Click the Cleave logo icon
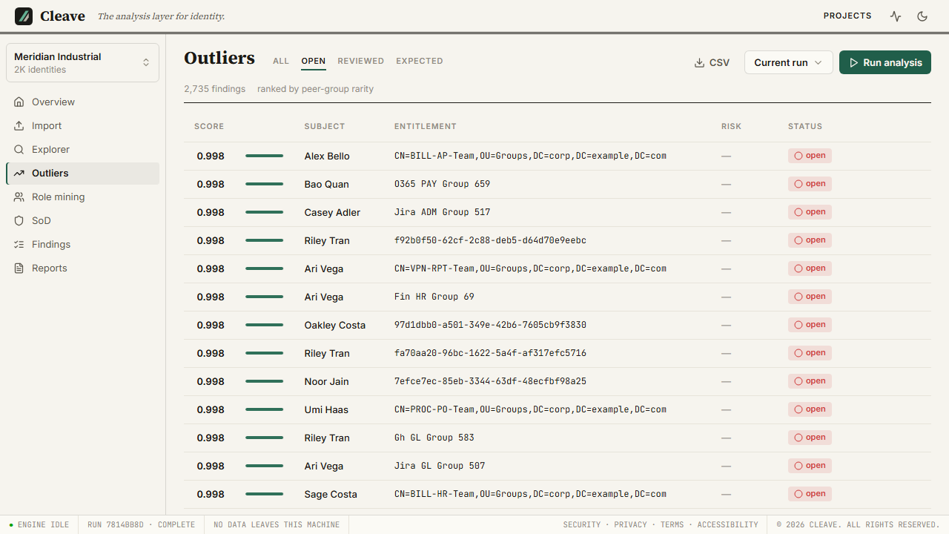Screen dimensions: 949x534 [24, 16]
